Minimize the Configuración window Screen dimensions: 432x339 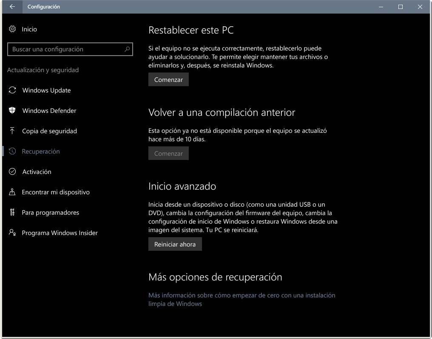381,7
